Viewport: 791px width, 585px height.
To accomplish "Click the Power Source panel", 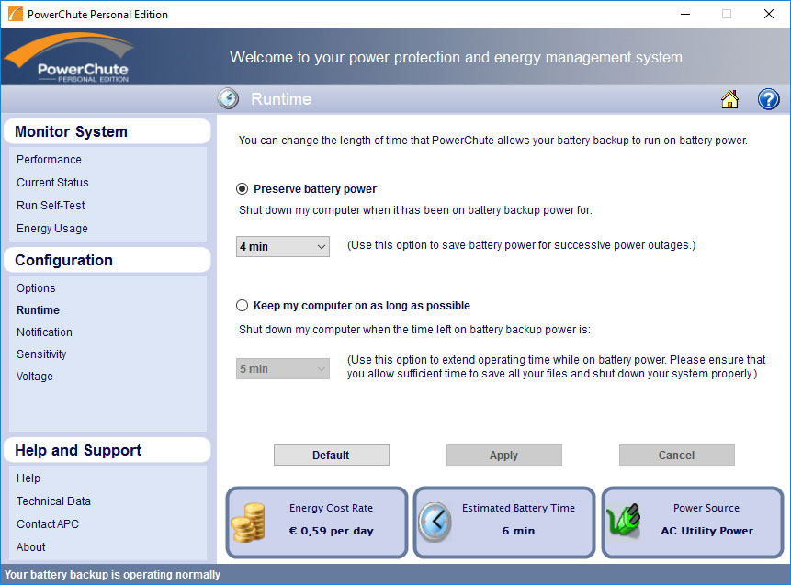I will [693, 523].
